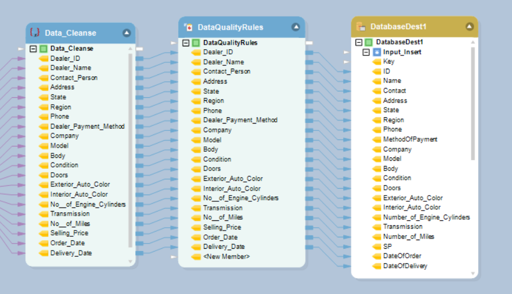
Task: Click the yellow field icon beside Key
Action: click(376, 62)
